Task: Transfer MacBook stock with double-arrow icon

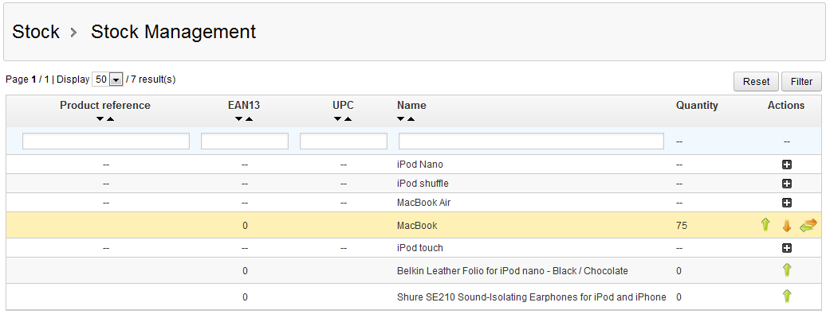Action: 808,225
